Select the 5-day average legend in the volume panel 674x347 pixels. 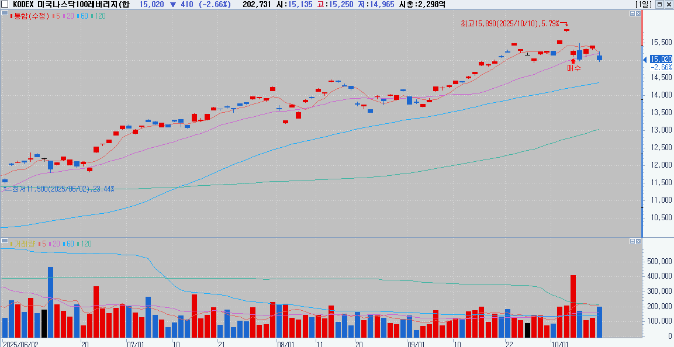(43, 244)
